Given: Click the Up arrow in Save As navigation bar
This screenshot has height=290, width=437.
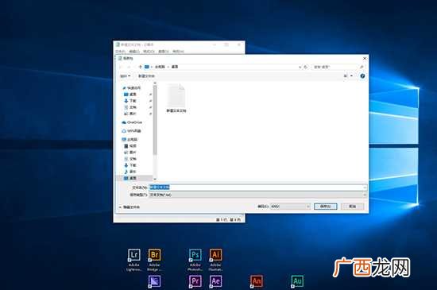Looking at the screenshot, I should (x=140, y=67).
